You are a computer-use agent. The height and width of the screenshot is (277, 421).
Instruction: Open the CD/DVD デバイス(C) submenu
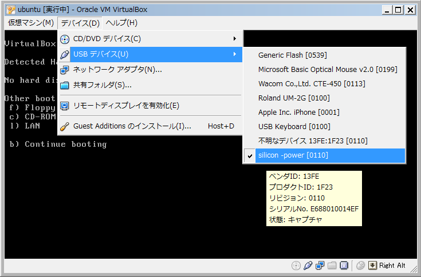150,39
